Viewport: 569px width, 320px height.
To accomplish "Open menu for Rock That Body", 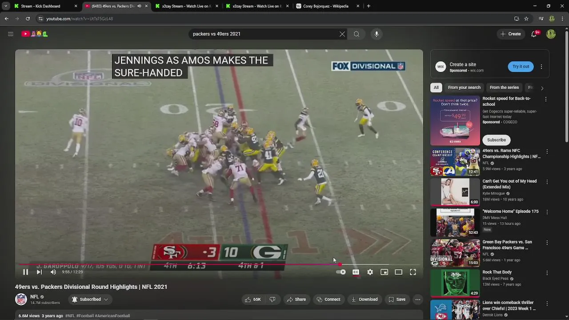I will [547, 273].
